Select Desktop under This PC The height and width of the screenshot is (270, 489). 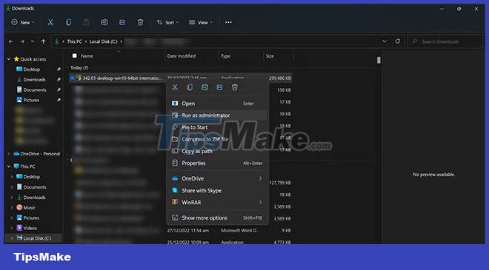click(32, 177)
